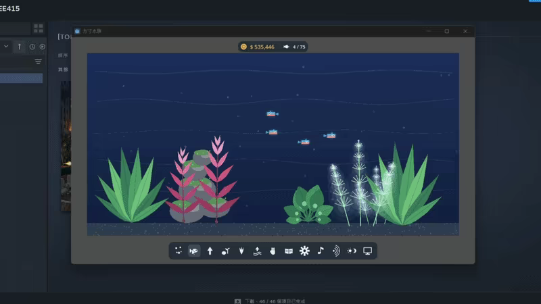
Task: Click the upward arrow sort icon in Steam sidebar
Action: pos(20,47)
